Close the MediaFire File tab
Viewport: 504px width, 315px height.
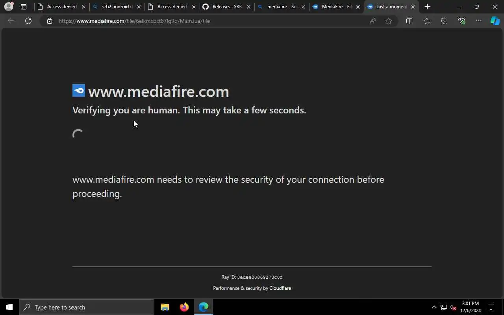click(358, 7)
